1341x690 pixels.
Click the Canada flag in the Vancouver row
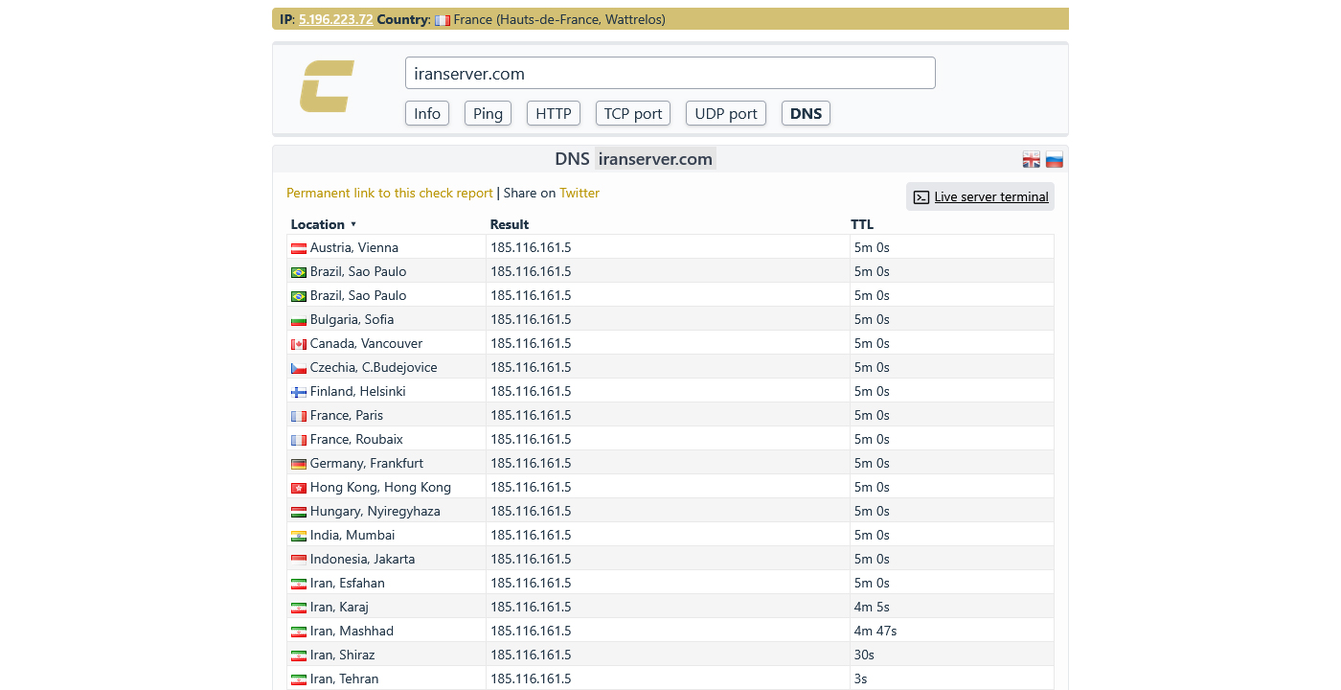(x=299, y=344)
